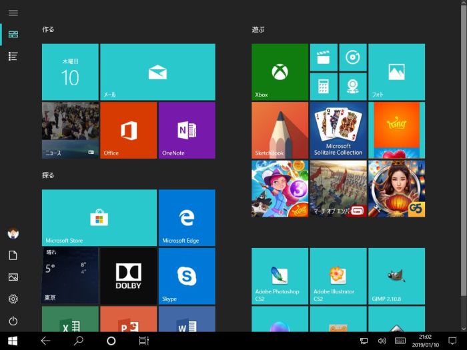Open the Microsoft Store tile

(x=99, y=217)
